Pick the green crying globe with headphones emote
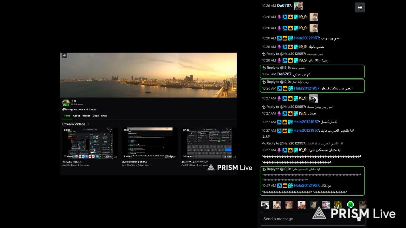The image size is (406, 228). coord(350,205)
